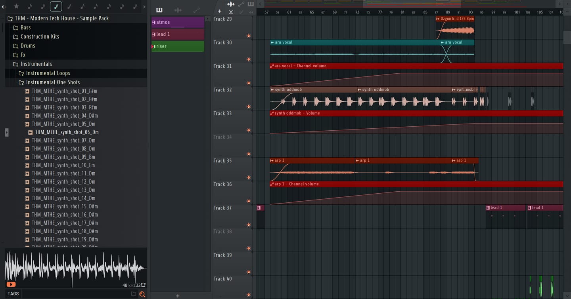
Task: Open the ara vocal clip menu icon
Action: click(x=272, y=42)
